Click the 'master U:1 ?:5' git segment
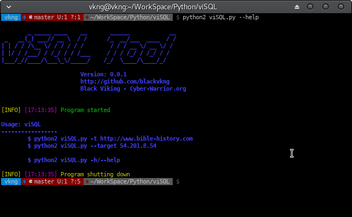This screenshot has width=352, height=217. click(52, 181)
